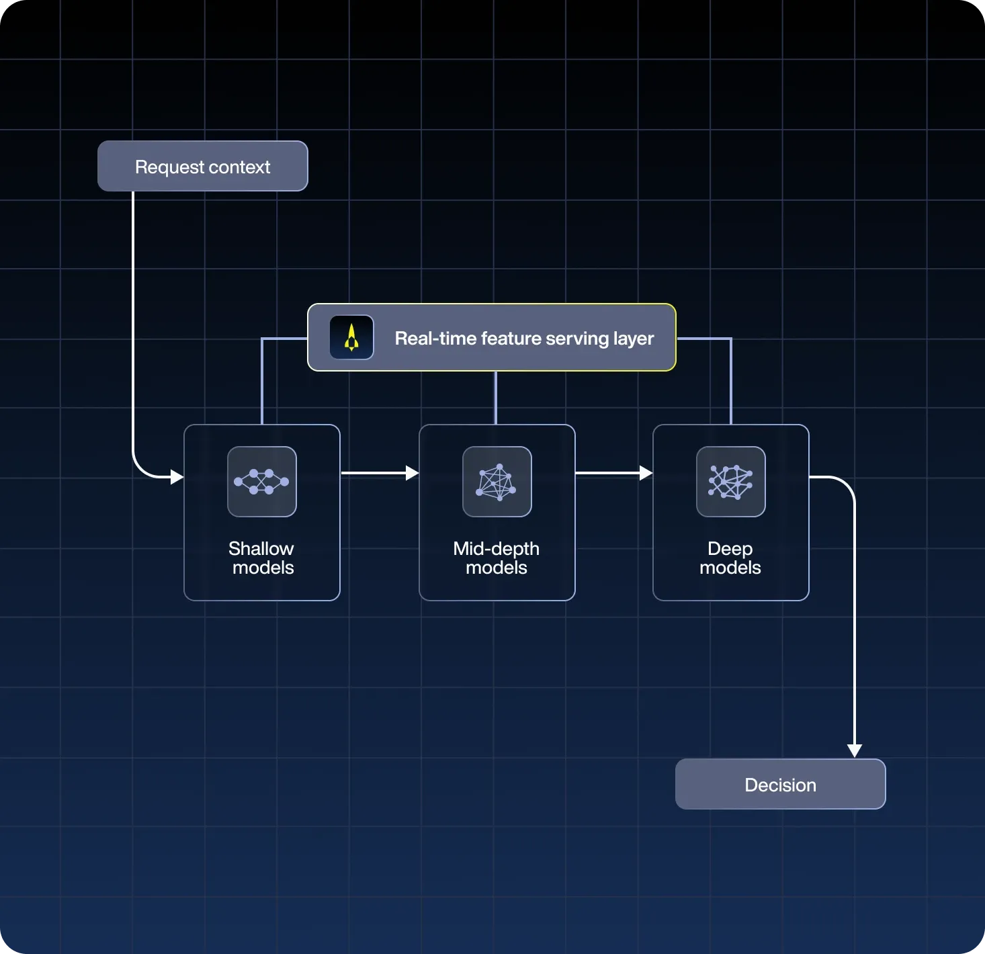Click the Shallow models network icon

coord(262,482)
